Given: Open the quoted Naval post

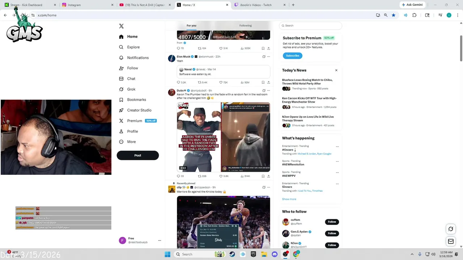Looking at the screenshot, I should point(223,71).
